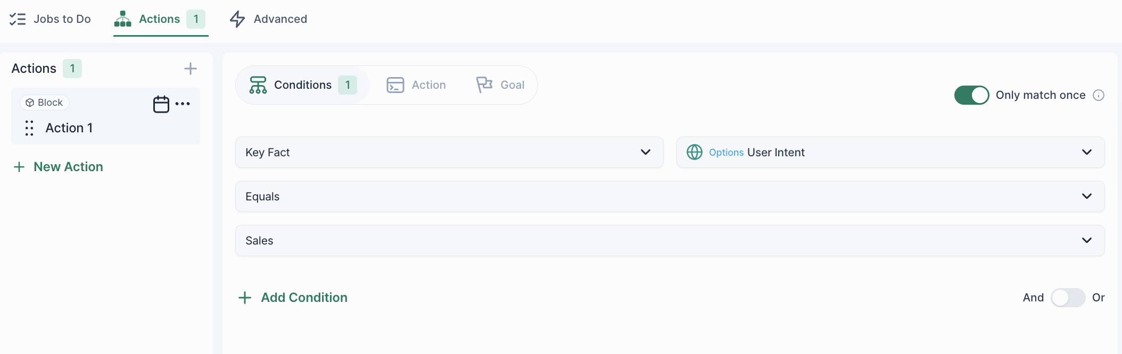Screen dimensions: 1122x354
Task: Click the Block tag on Action 1
Action: [45, 103]
